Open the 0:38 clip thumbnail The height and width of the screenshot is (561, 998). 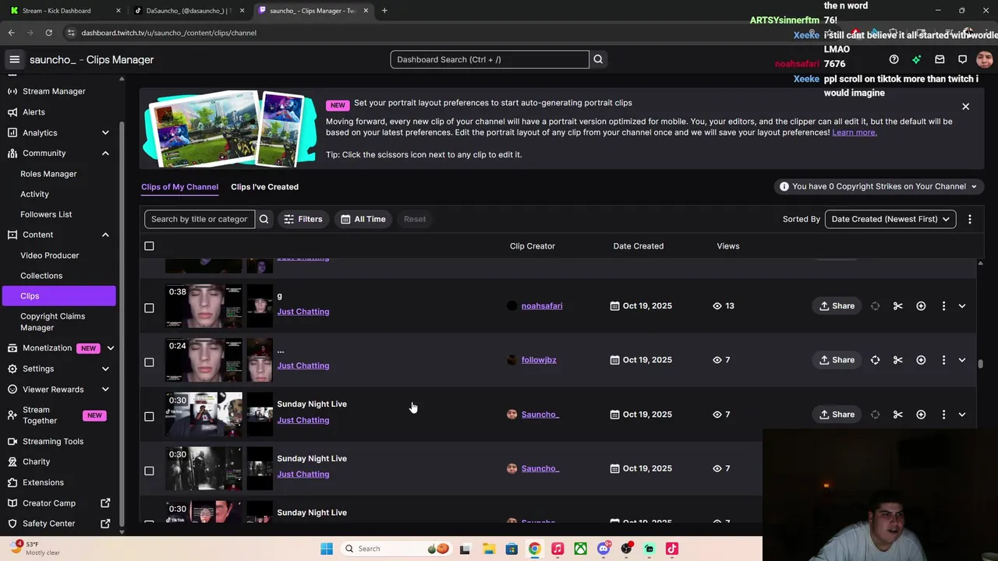pos(204,305)
